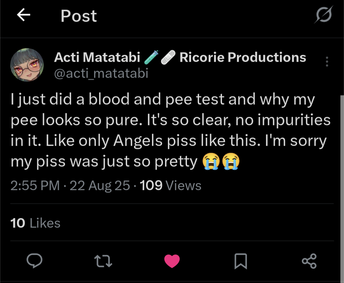Tap the 2:55 PM timestamp
This screenshot has height=283, width=344.
pyautogui.click(x=35, y=185)
